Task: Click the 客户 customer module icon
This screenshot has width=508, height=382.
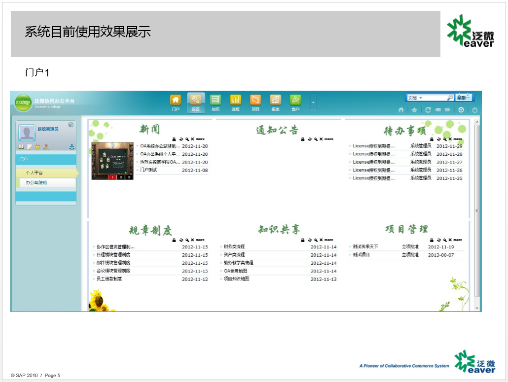Action: pyautogui.click(x=295, y=102)
